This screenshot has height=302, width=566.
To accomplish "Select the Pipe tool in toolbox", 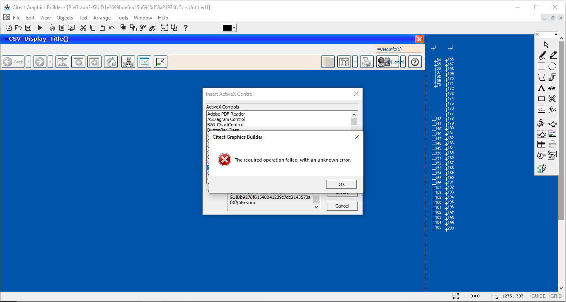I will tap(552, 77).
